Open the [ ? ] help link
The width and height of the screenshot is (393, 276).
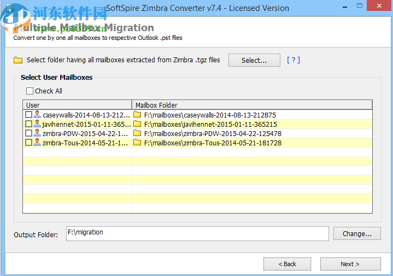[293, 60]
